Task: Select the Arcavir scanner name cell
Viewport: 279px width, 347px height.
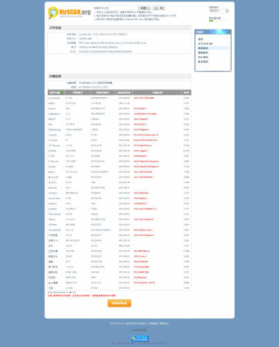Action: (52, 108)
